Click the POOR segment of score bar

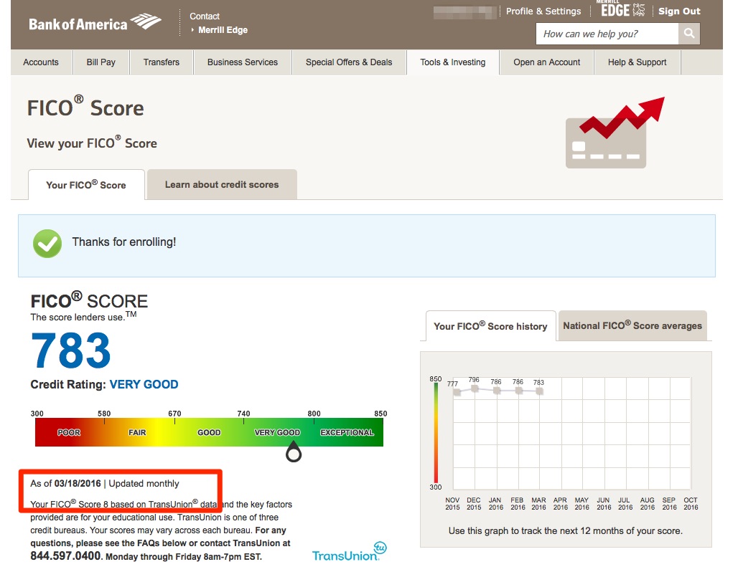[69, 432]
